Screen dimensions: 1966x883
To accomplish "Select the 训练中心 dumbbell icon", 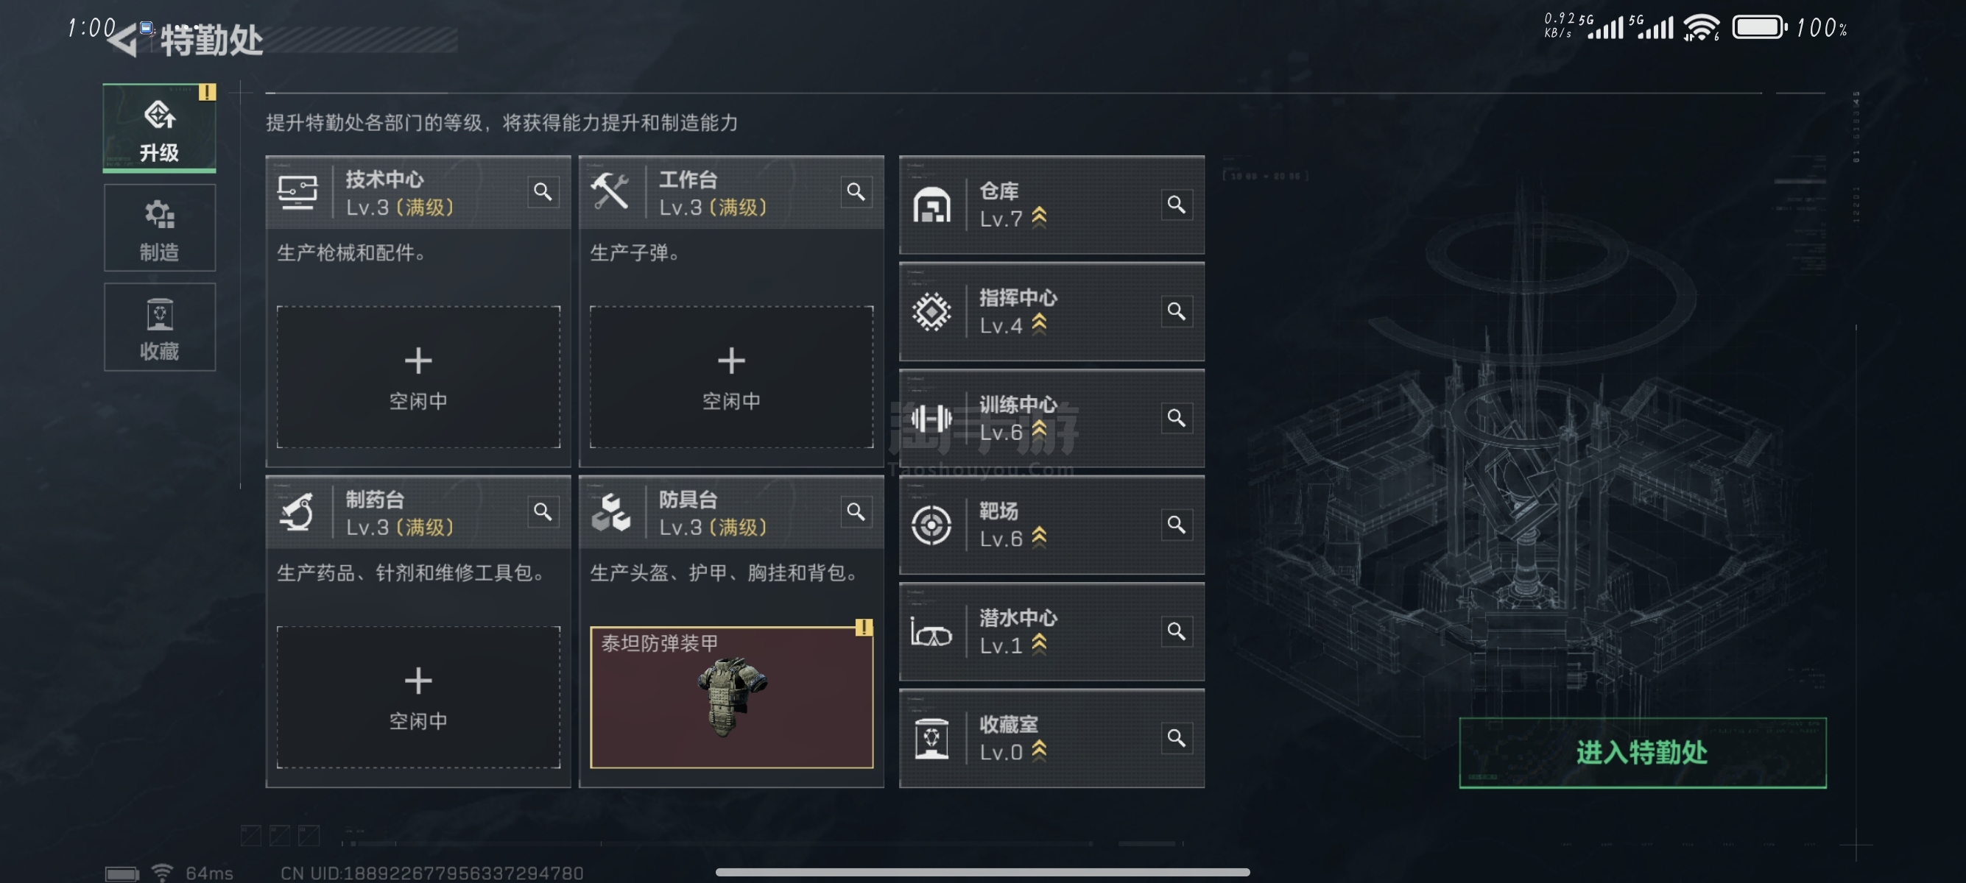I will pyautogui.click(x=931, y=418).
